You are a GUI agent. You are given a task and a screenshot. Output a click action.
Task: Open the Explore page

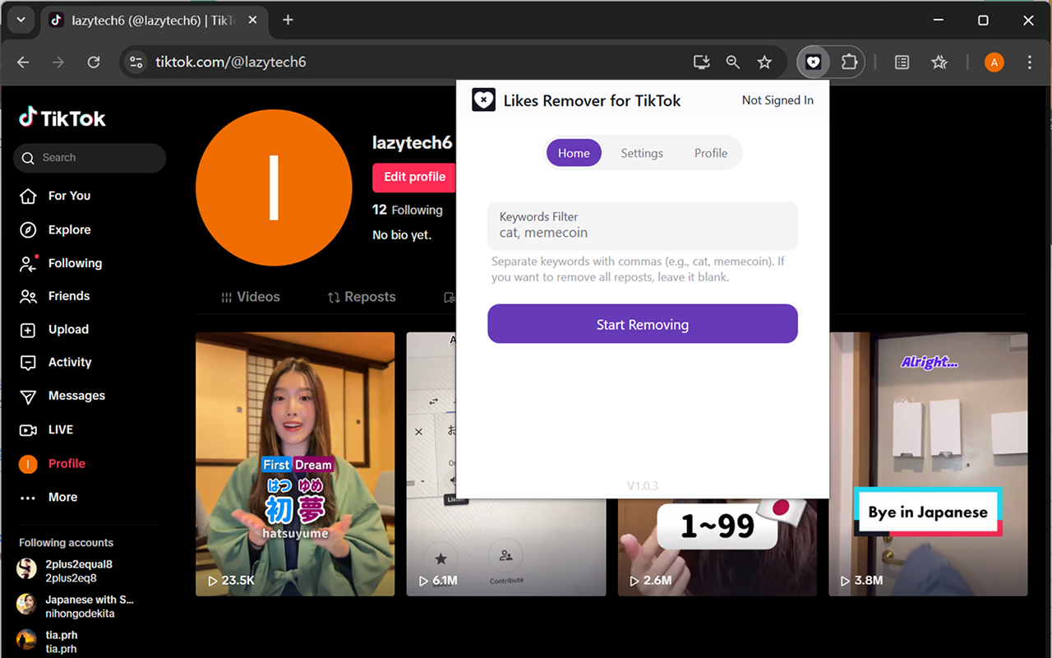coord(55,229)
